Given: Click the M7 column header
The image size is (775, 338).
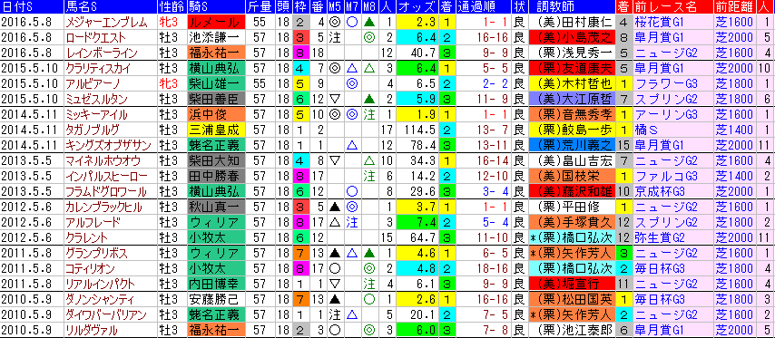Looking at the screenshot, I should click(x=352, y=7).
